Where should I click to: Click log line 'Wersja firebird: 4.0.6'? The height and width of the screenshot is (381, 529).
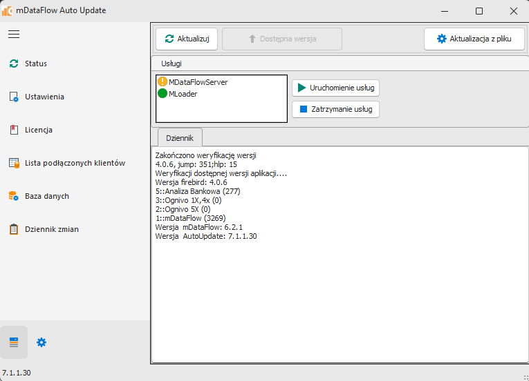pyautogui.click(x=191, y=182)
